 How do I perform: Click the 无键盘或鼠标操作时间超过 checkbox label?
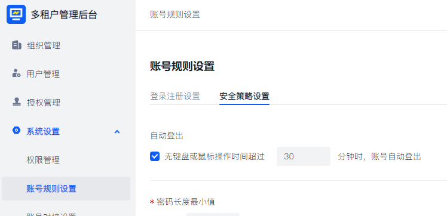pyautogui.click(x=215, y=156)
